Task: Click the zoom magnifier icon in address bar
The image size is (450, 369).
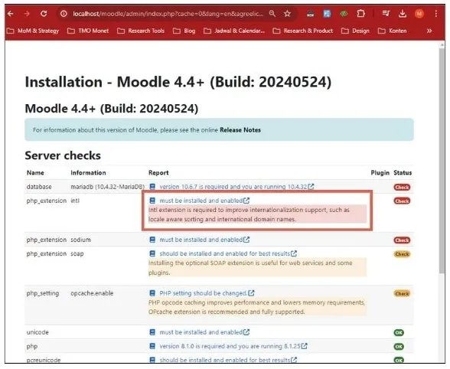Action: click(272, 14)
